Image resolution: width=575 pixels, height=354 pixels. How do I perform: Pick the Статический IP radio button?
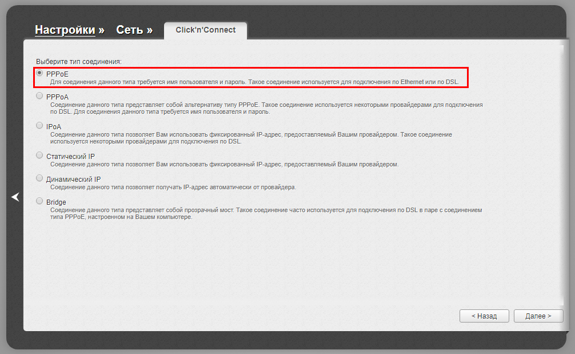coord(39,155)
